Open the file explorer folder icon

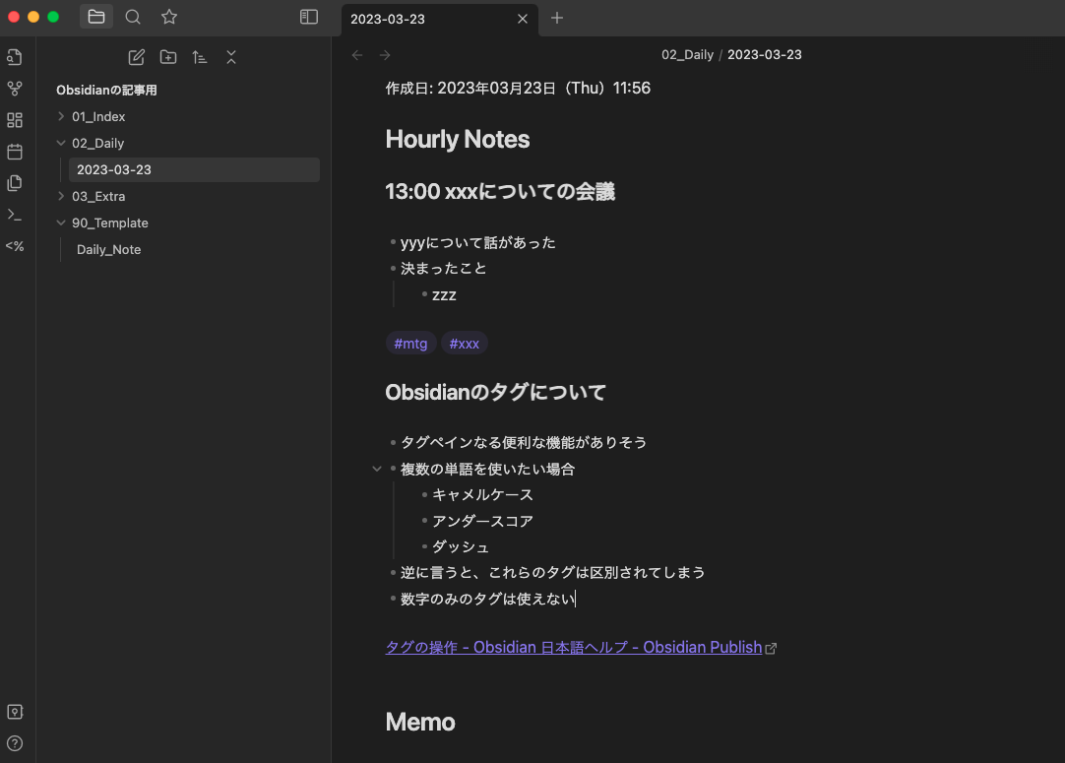[95, 17]
